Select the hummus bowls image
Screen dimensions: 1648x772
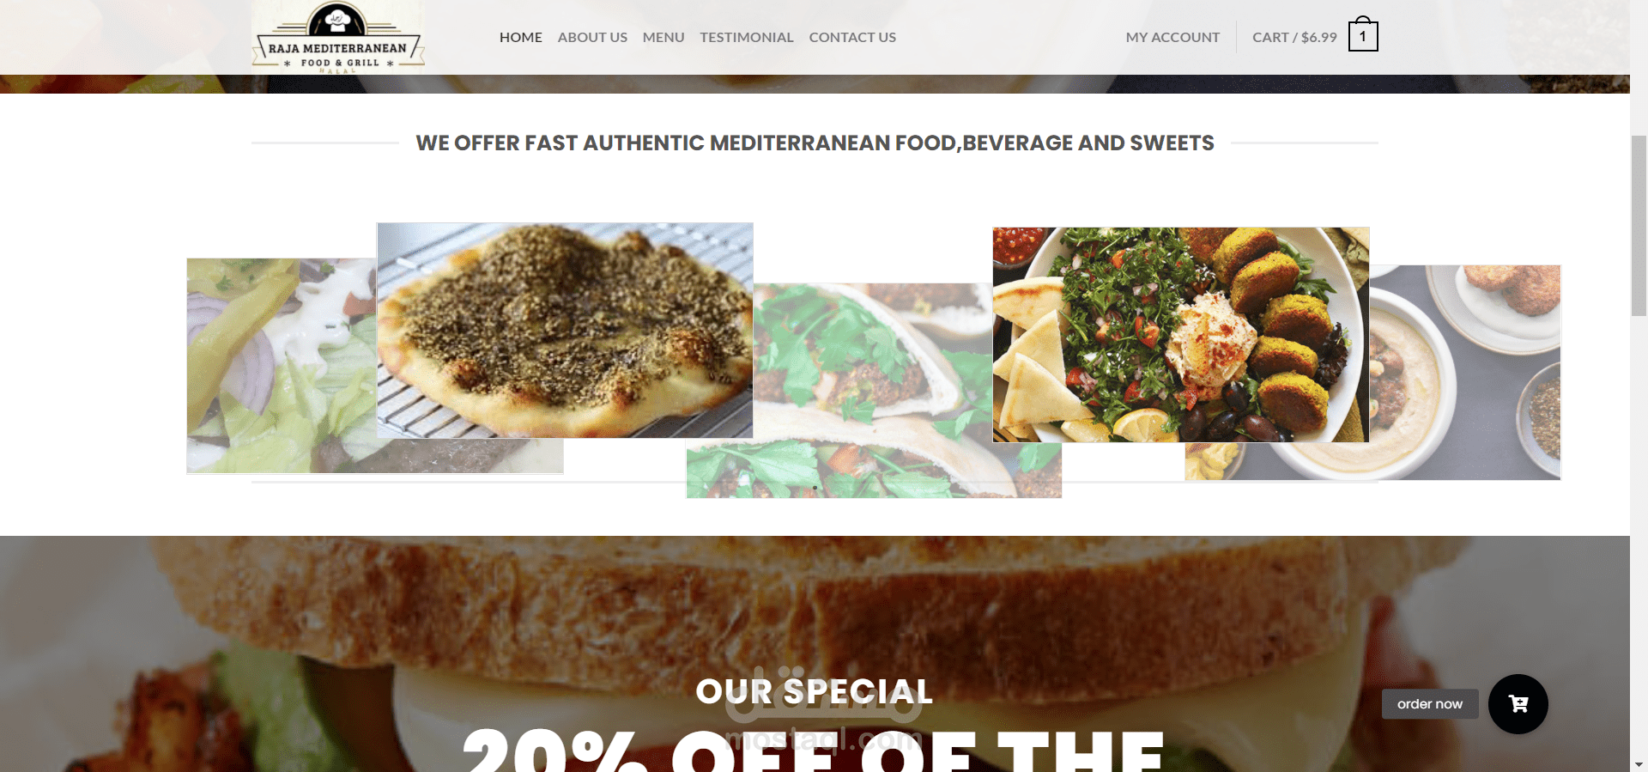pos(1465,372)
